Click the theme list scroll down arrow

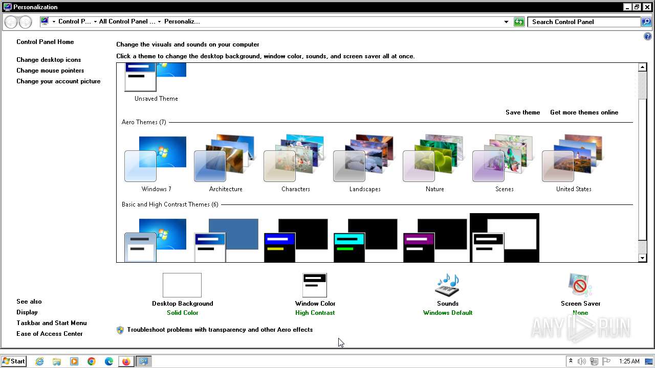pyautogui.click(x=643, y=258)
